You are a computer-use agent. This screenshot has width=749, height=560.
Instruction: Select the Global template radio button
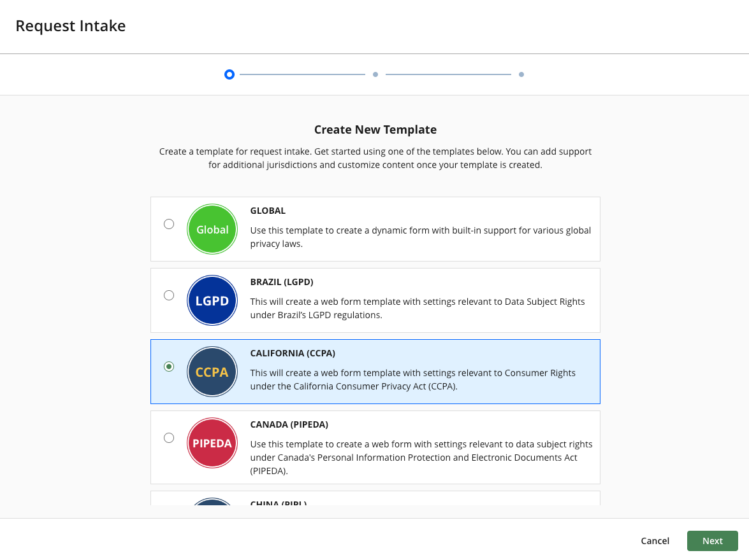pos(169,224)
